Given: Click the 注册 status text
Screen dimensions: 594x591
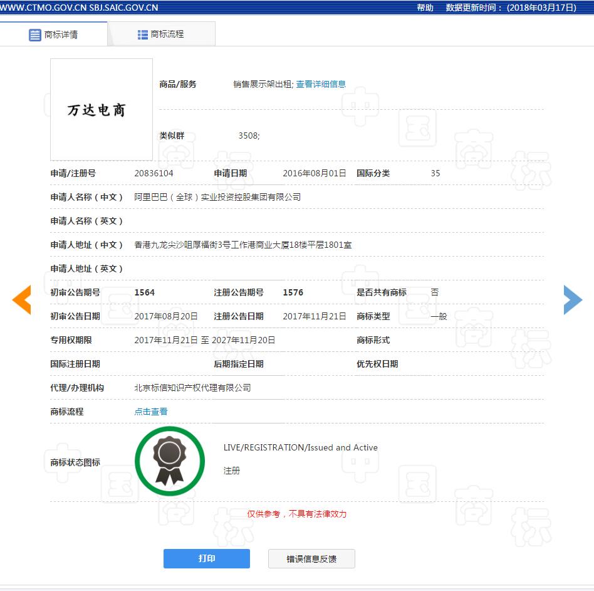Looking at the screenshot, I should (231, 471).
